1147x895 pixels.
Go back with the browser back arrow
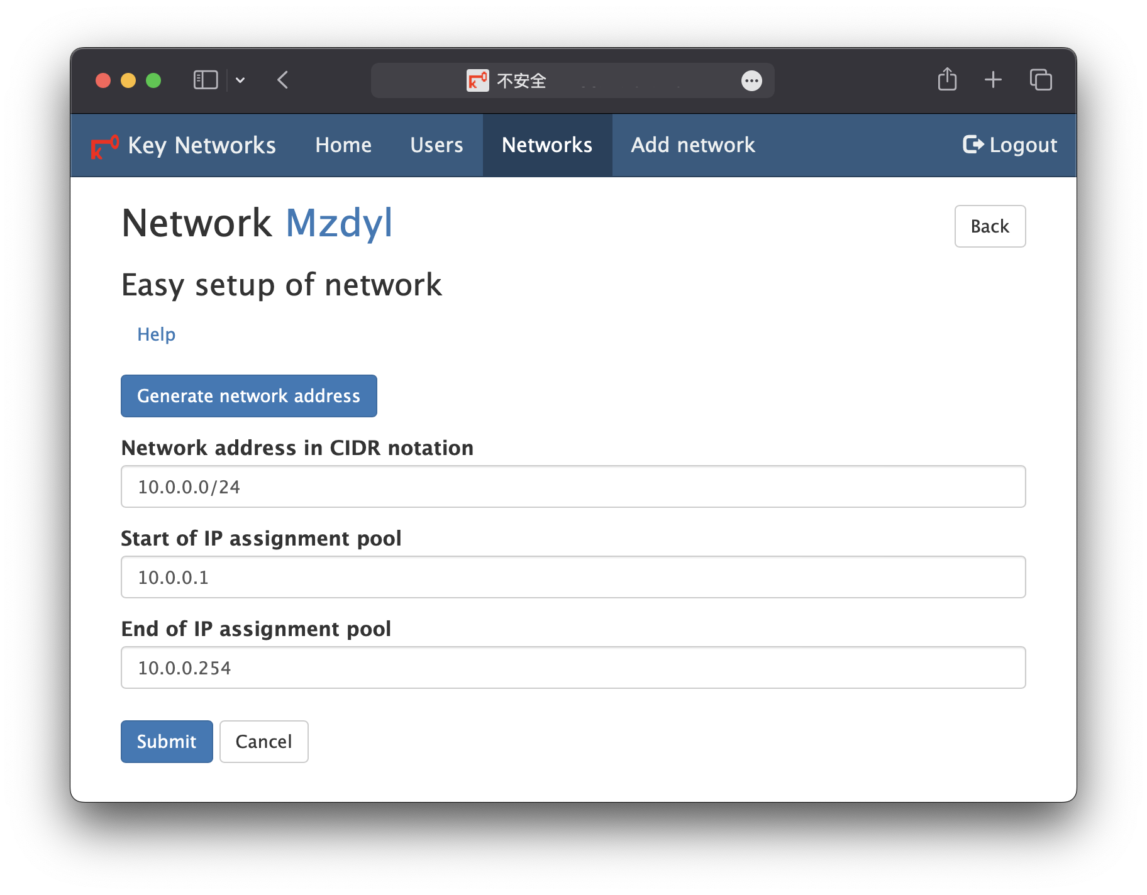pyautogui.click(x=283, y=80)
